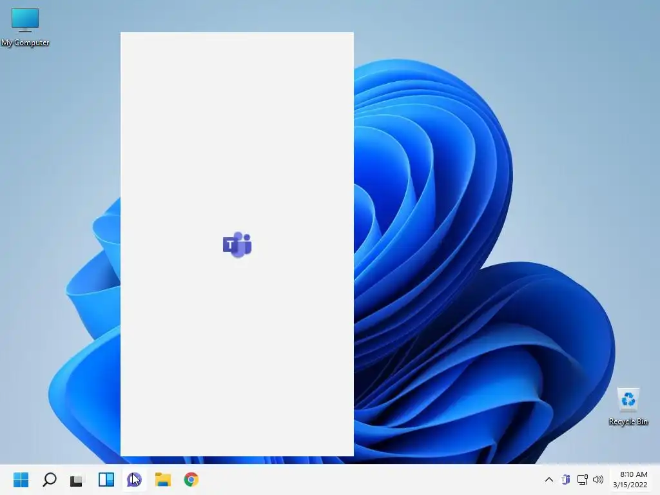Click the date 3/15/2022 in taskbar
Image resolution: width=660 pixels, height=495 pixels.
630,485
